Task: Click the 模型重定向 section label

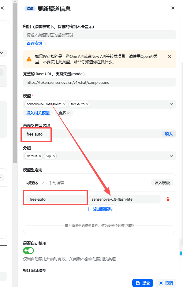Action: 32,170
